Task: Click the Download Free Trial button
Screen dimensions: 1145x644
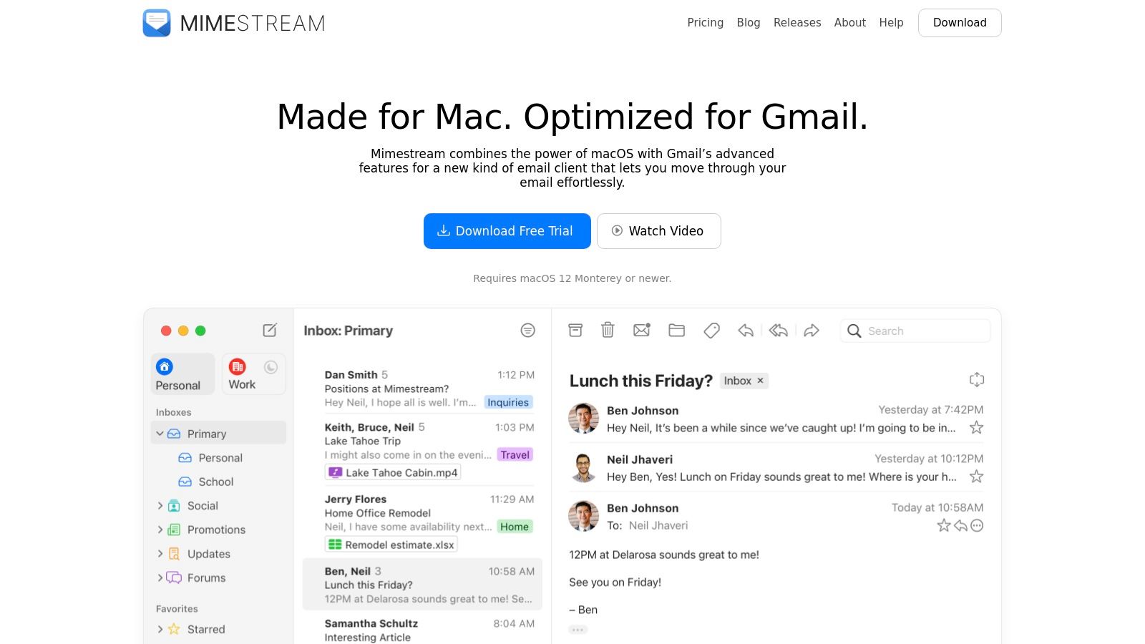Action: 507,230
